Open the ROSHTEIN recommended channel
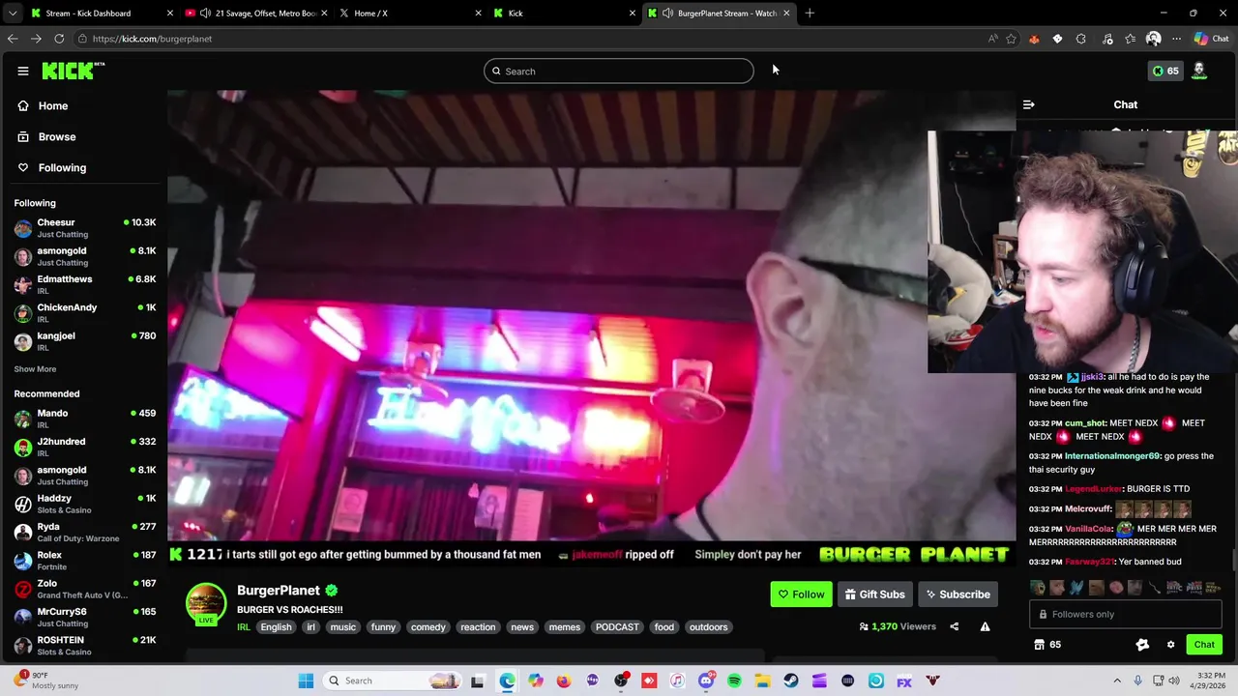1238x696 pixels. [85, 646]
